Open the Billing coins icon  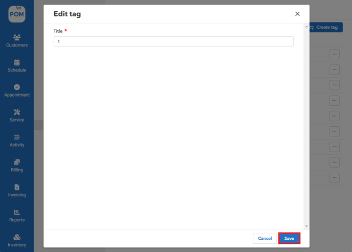tap(17, 162)
